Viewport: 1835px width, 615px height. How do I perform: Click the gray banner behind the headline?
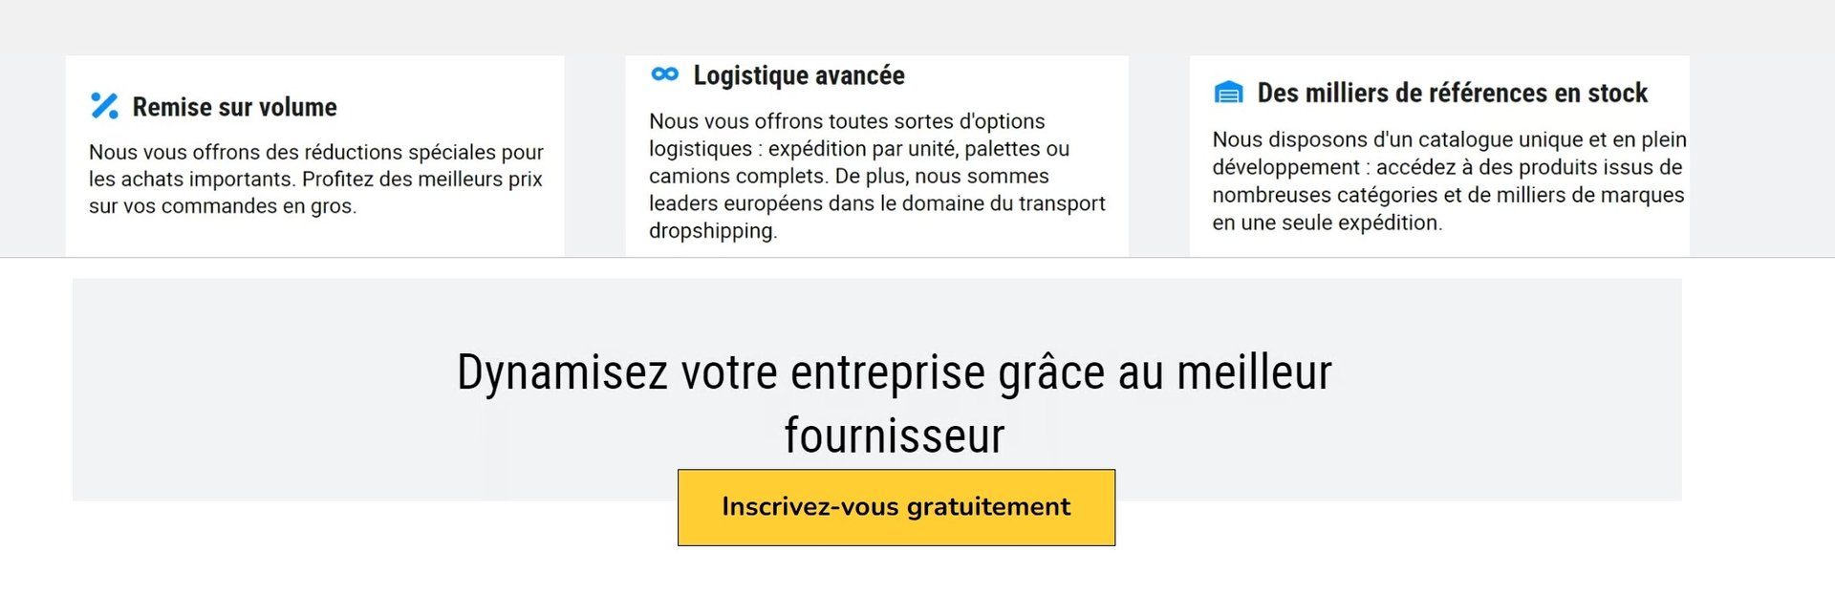[876, 390]
